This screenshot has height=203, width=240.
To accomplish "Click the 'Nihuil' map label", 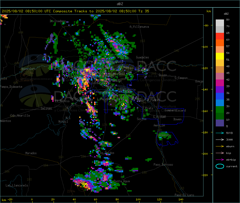I will 63,122.
